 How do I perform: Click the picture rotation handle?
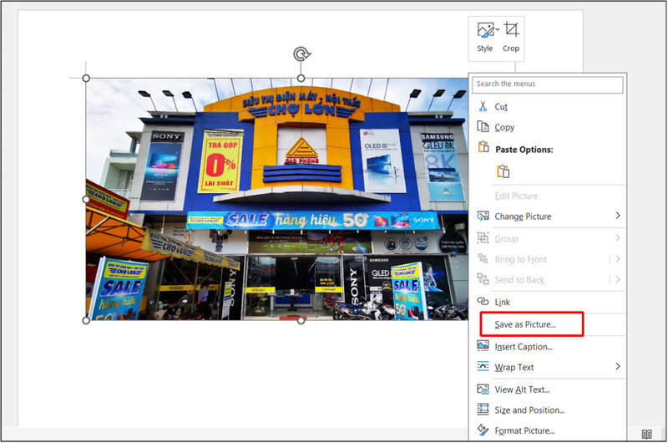click(x=301, y=54)
